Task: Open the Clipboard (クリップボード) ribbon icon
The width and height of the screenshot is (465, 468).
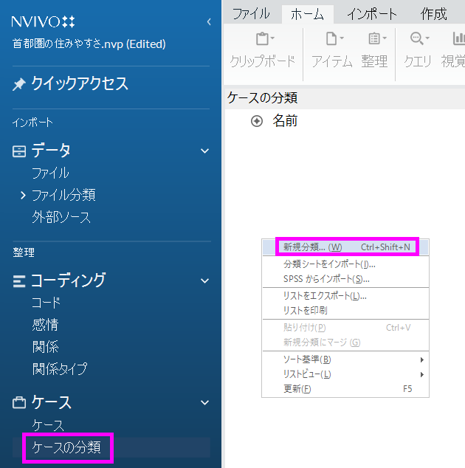Action: 262,39
